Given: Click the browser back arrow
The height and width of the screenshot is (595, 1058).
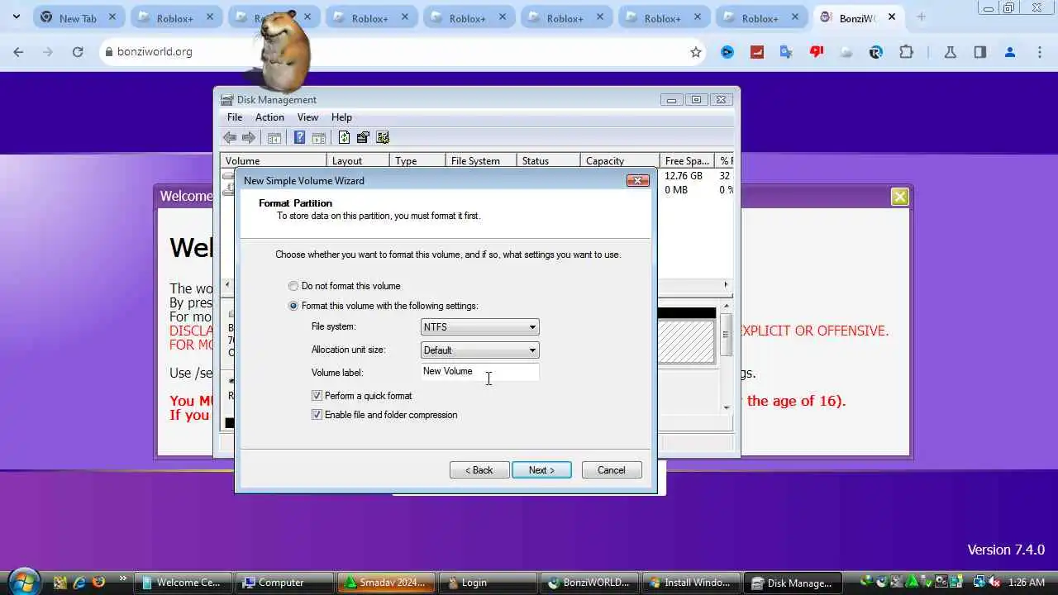Looking at the screenshot, I should pyautogui.click(x=18, y=52).
